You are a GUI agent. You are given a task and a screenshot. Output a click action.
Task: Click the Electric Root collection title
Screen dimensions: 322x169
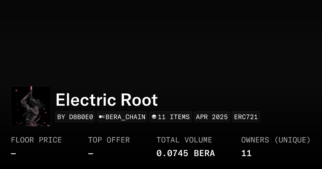(x=107, y=100)
